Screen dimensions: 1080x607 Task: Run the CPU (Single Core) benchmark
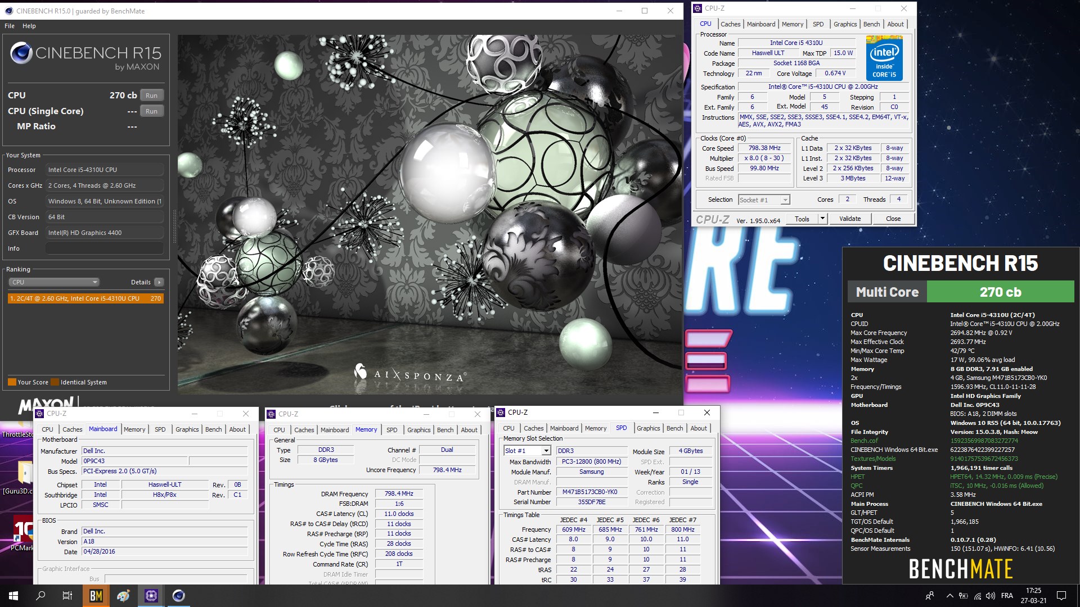click(152, 111)
